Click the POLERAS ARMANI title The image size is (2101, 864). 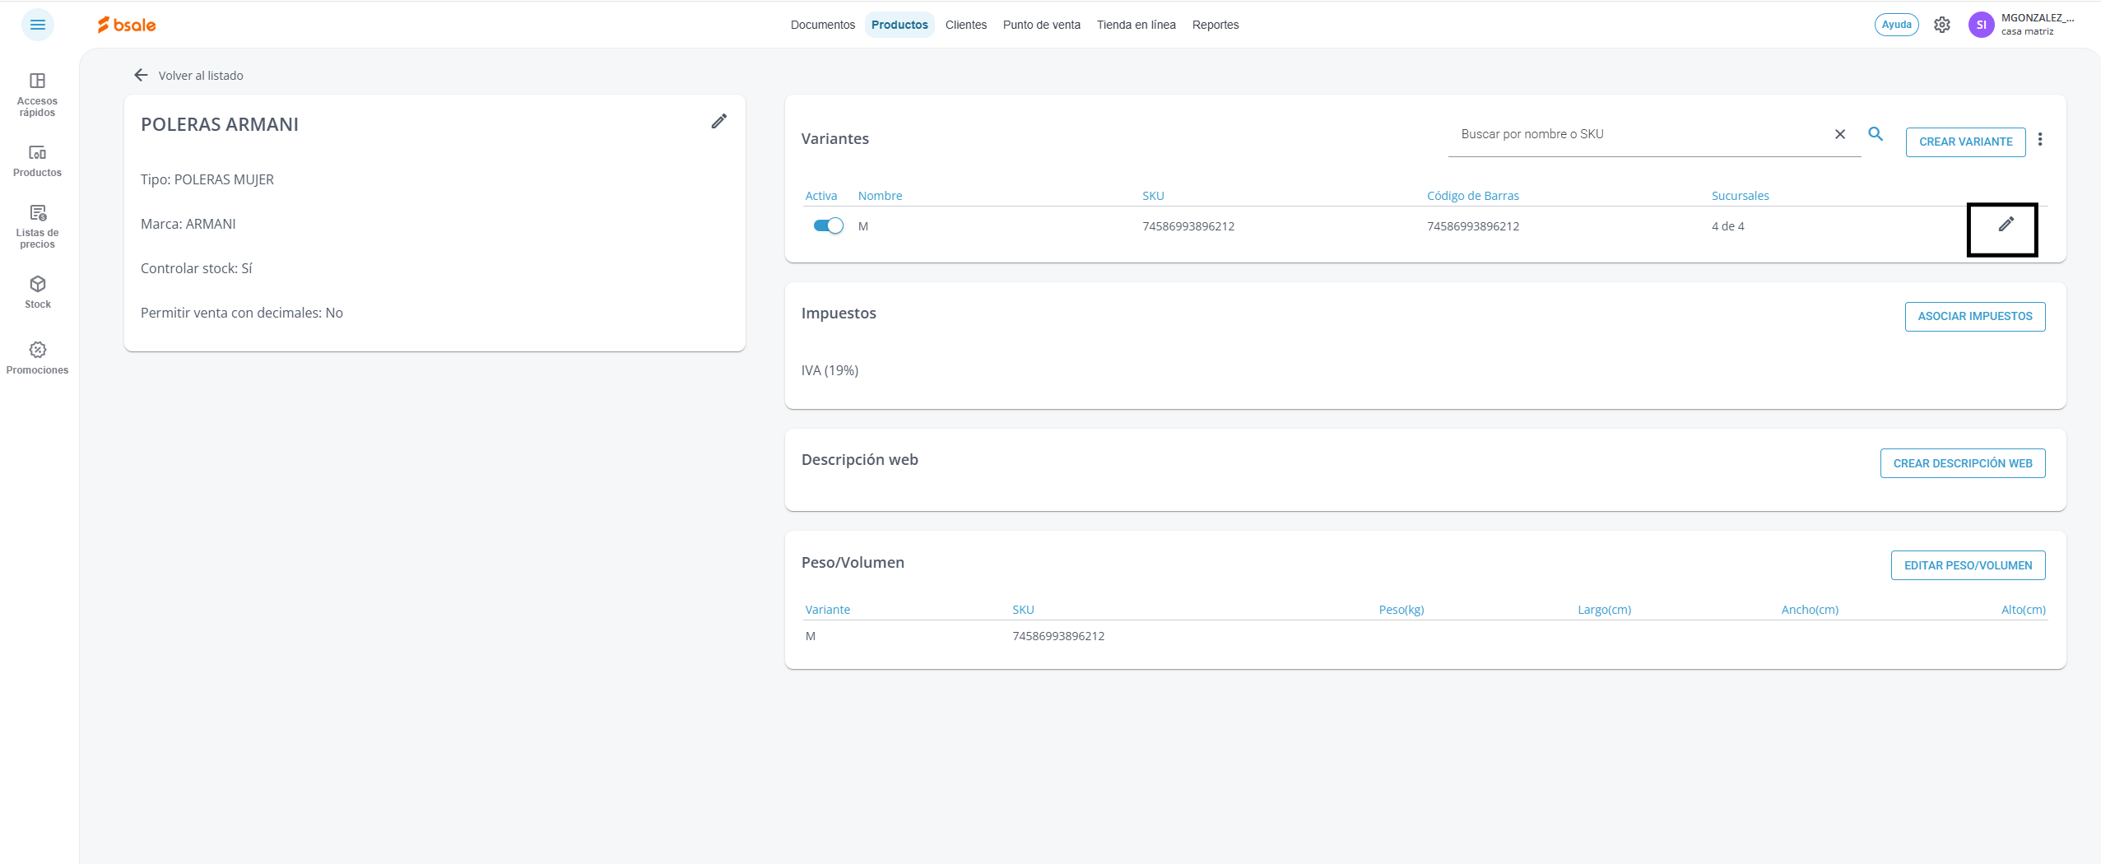tap(220, 124)
